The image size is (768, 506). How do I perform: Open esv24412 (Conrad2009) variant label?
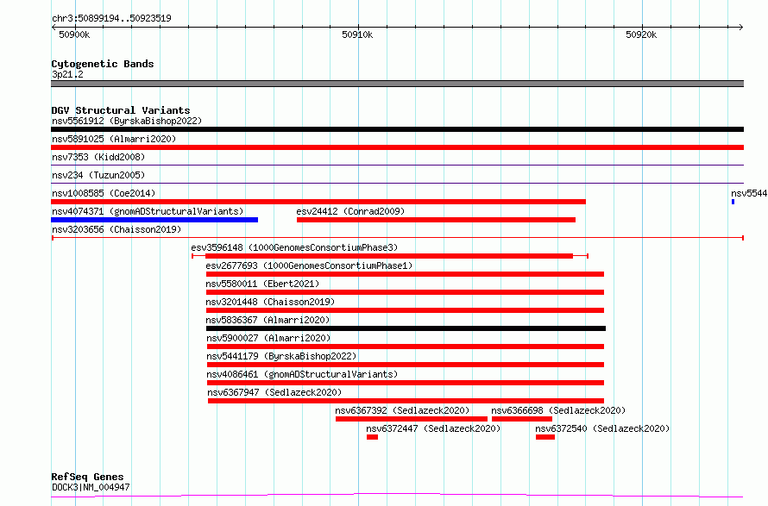[x=350, y=211]
